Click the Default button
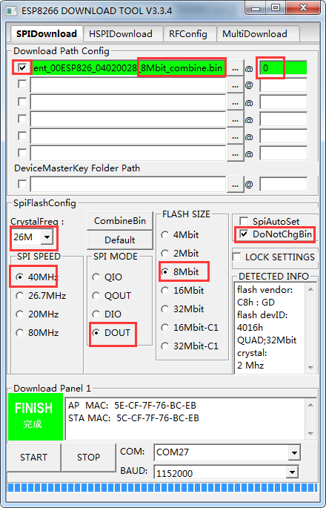 (120, 240)
